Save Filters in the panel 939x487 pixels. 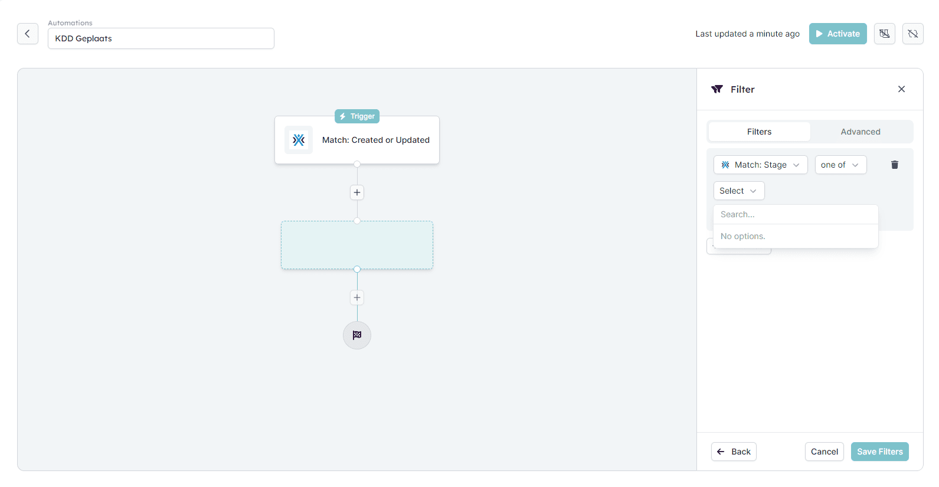879,452
